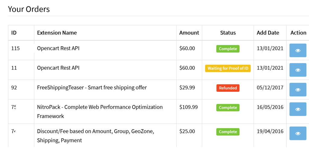
Task: Click the Add Date column header
Action: tap(268, 33)
